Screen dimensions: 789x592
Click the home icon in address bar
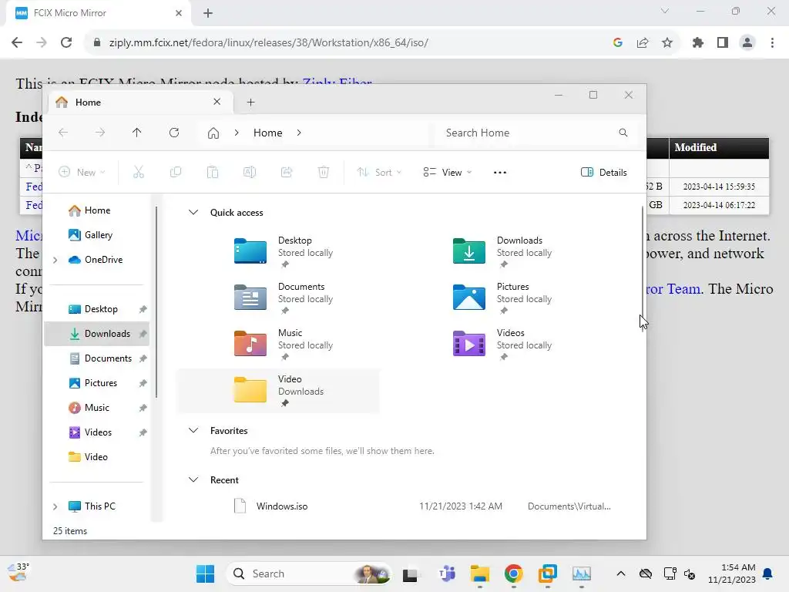(x=213, y=133)
